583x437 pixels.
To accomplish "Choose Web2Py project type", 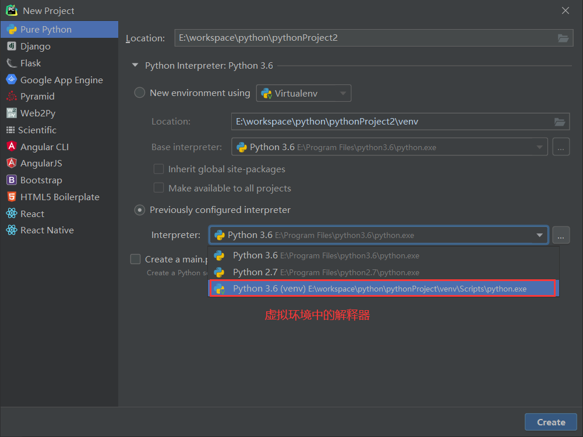I will [x=59, y=113].
